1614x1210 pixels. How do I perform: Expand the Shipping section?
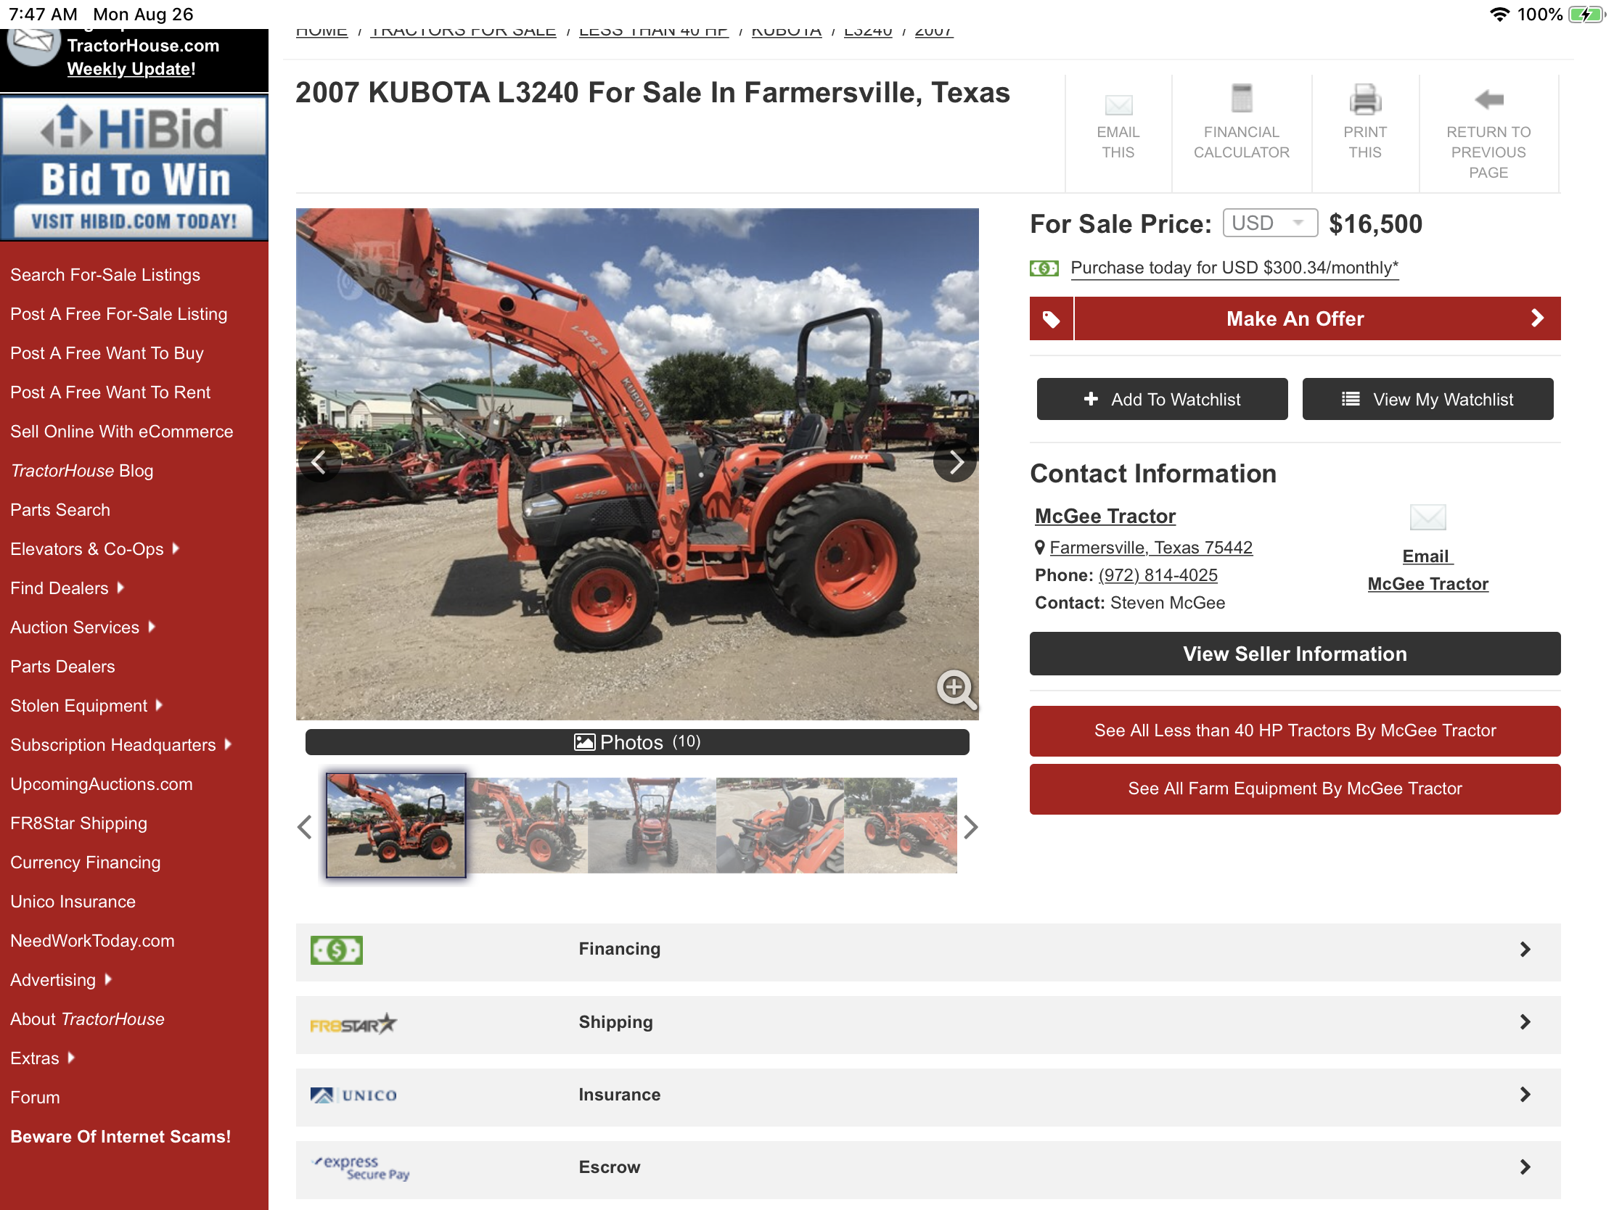927,1022
